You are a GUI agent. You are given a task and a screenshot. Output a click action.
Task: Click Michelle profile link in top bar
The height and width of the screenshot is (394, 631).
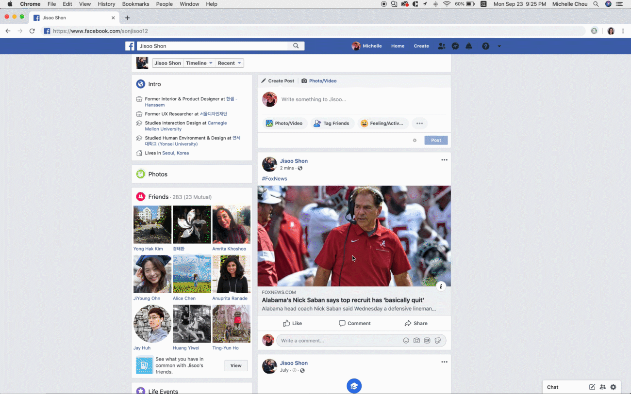pyautogui.click(x=367, y=46)
